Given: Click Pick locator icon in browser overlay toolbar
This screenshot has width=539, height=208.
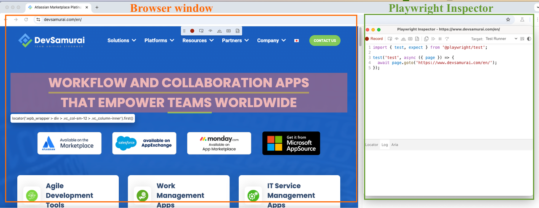Looking at the screenshot, I should [201, 31].
